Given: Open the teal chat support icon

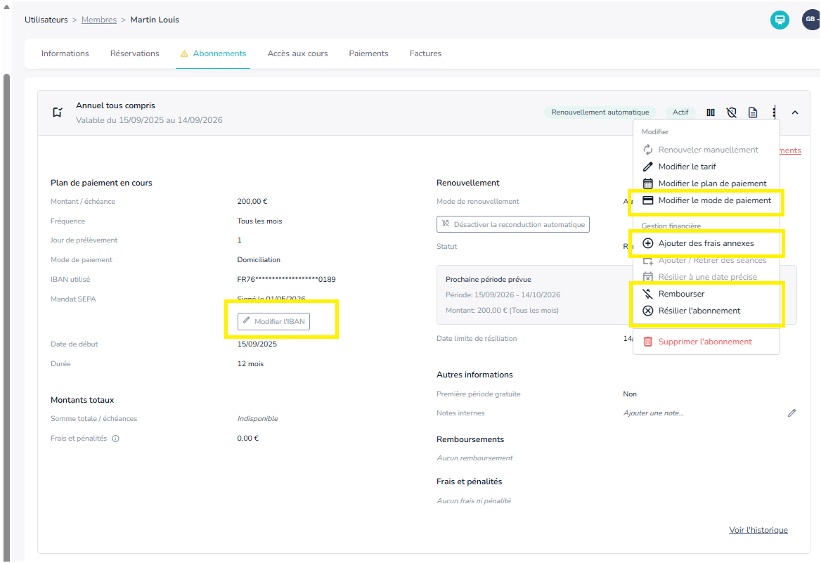Looking at the screenshot, I should pyautogui.click(x=779, y=20).
